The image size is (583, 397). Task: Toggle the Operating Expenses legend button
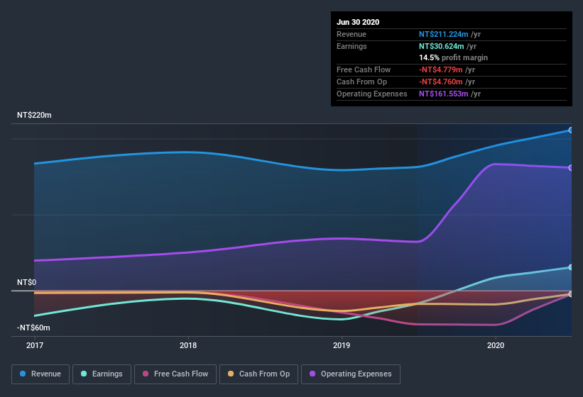pos(351,374)
